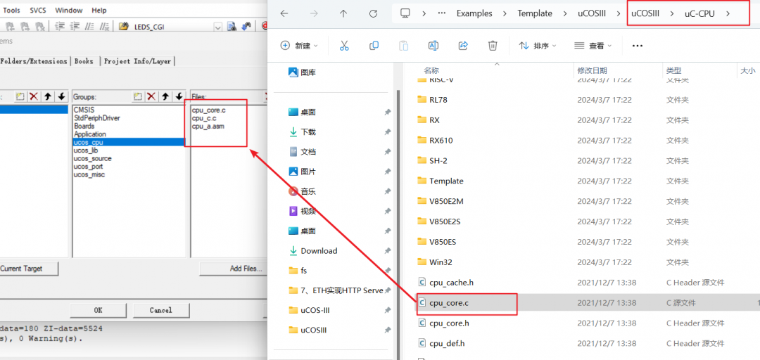Open the 排序 (Sort) dropdown
This screenshot has width=760, height=360.
point(538,46)
